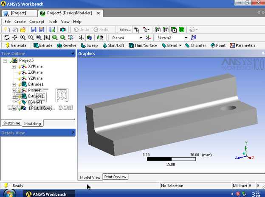Select the Magnifier Window tool
The height and width of the screenshot is (197, 265).
pyautogui.click(x=47, y=37)
